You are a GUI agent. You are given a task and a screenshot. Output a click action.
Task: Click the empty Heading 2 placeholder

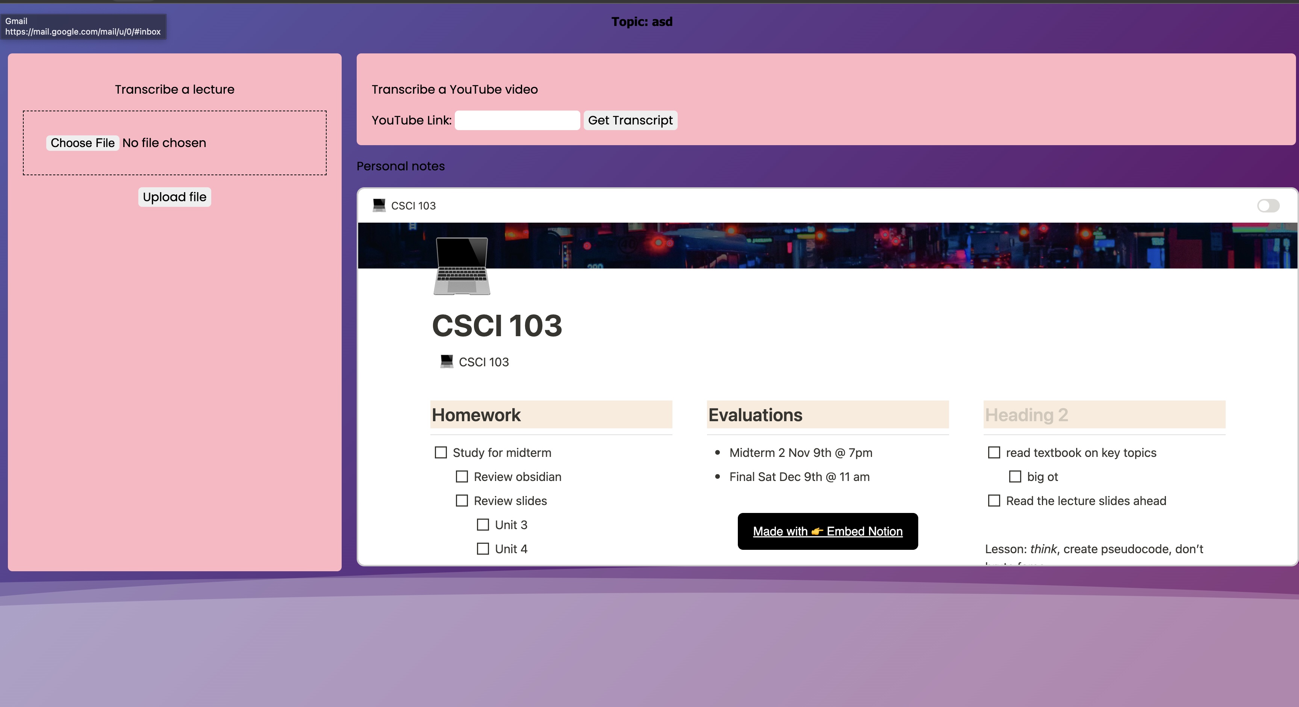(1026, 415)
